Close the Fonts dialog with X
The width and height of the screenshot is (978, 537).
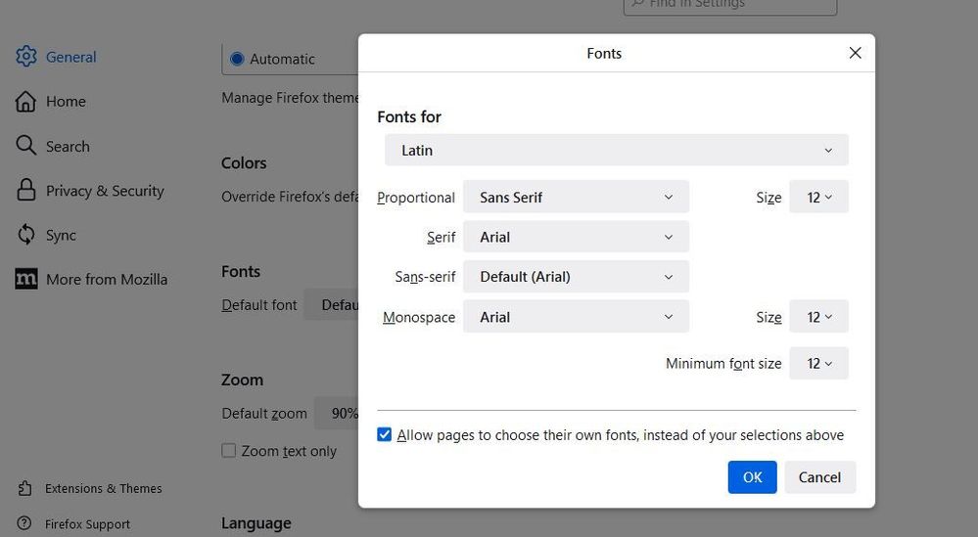click(855, 54)
